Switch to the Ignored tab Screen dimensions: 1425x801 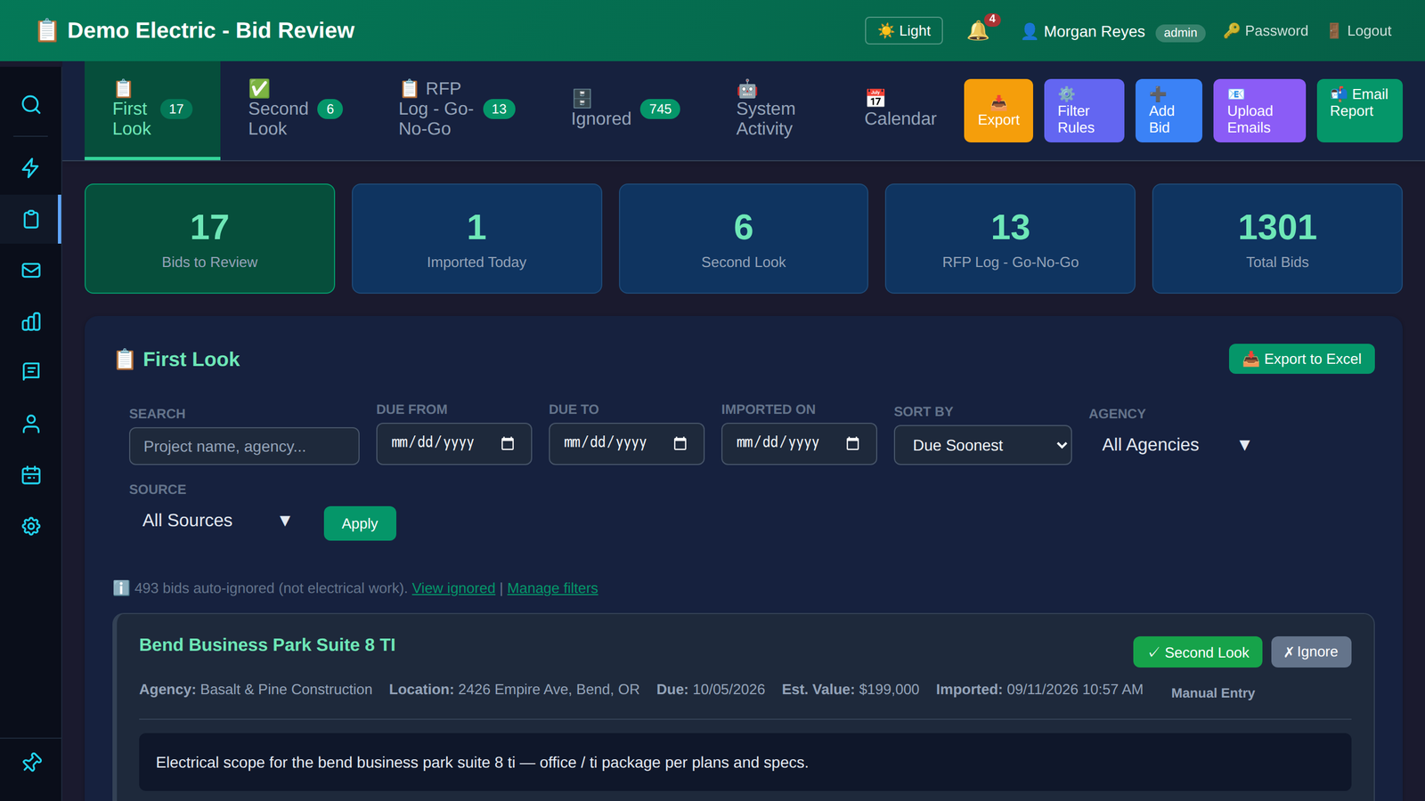coord(625,109)
